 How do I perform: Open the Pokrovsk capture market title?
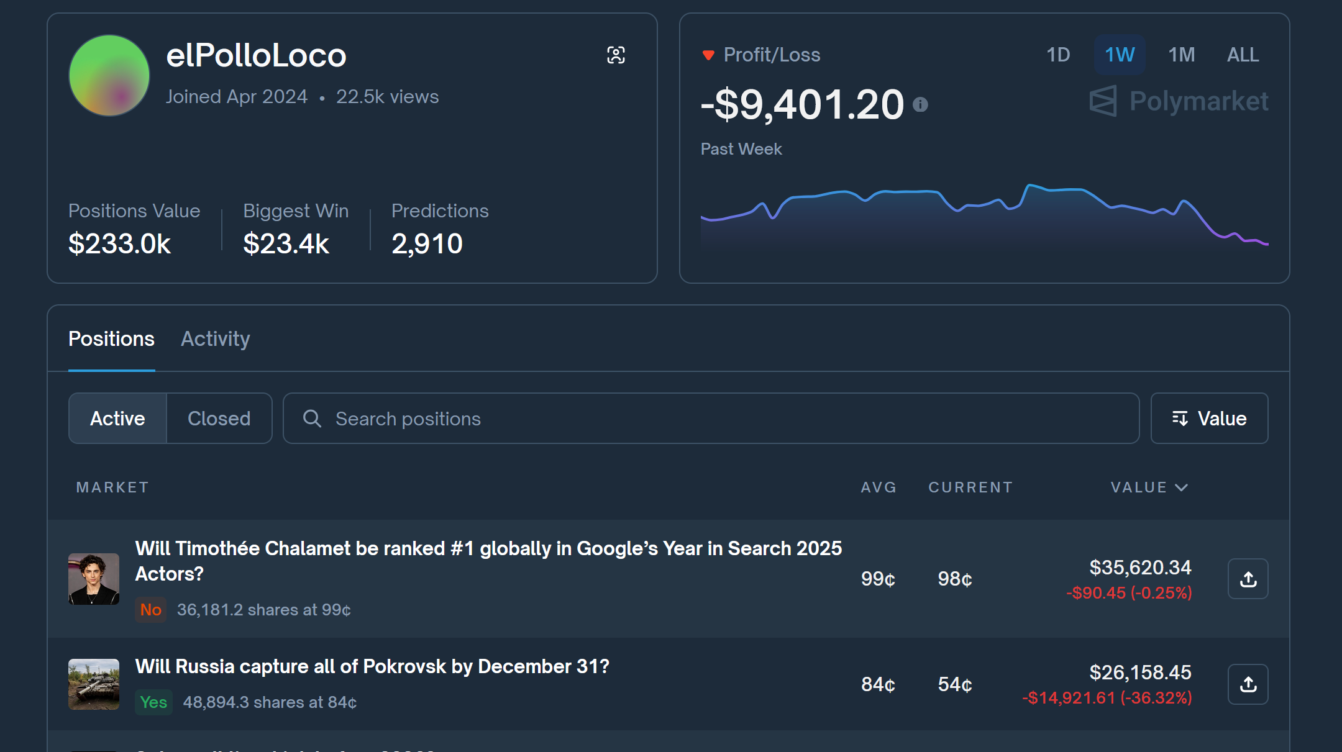[x=372, y=666]
